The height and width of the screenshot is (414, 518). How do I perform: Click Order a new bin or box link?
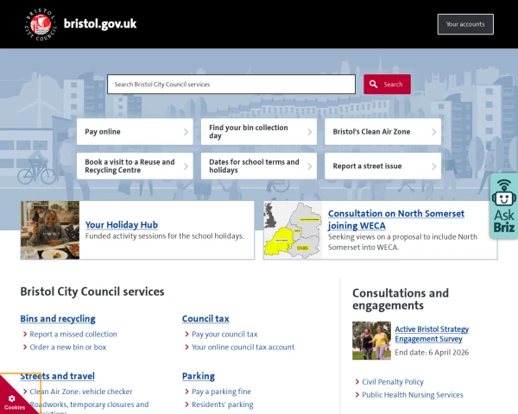tap(68, 347)
